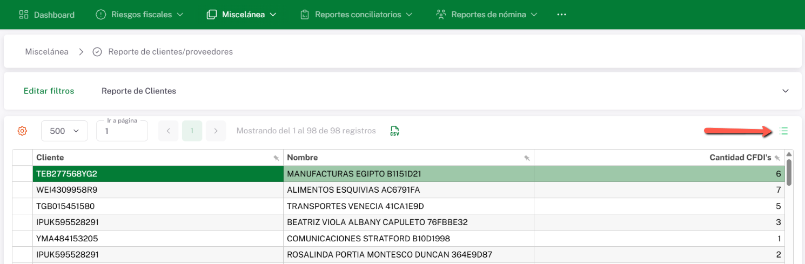Screen dimensions: 805x264
Task: Click the table vertical scrollbar thumb
Action: pyautogui.click(x=789, y=173)
